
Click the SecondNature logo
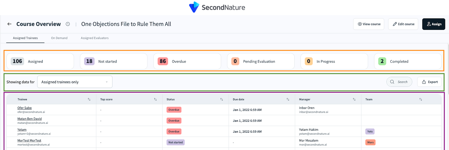click(217, 7)
